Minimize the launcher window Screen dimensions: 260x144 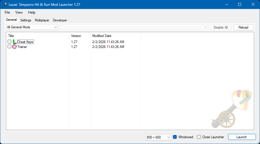[227, 4]
